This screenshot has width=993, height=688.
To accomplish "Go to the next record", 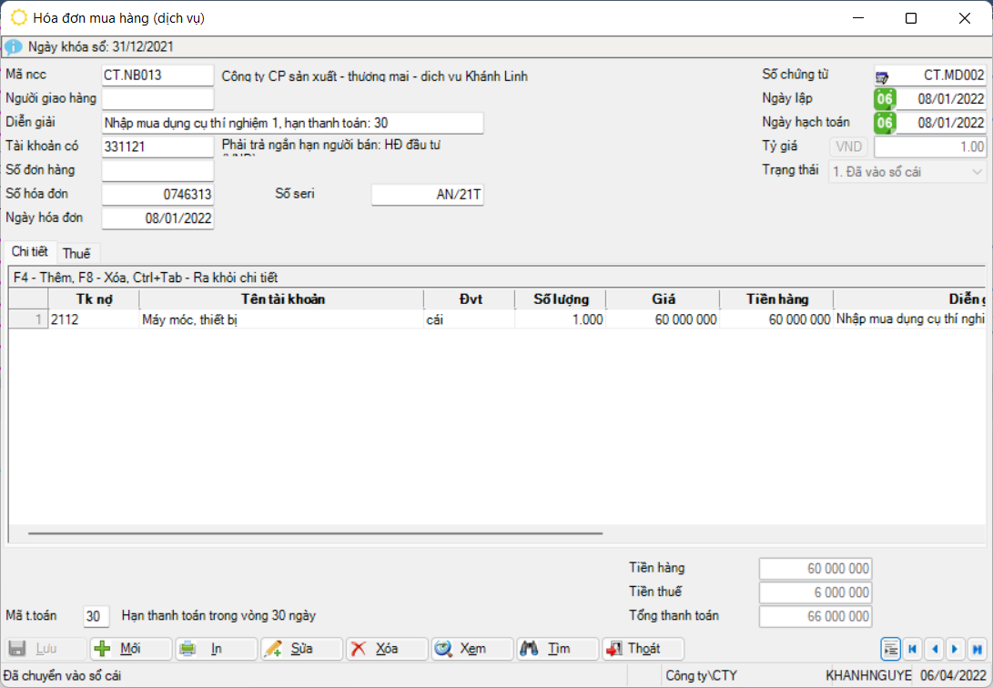I will point(954,649).
